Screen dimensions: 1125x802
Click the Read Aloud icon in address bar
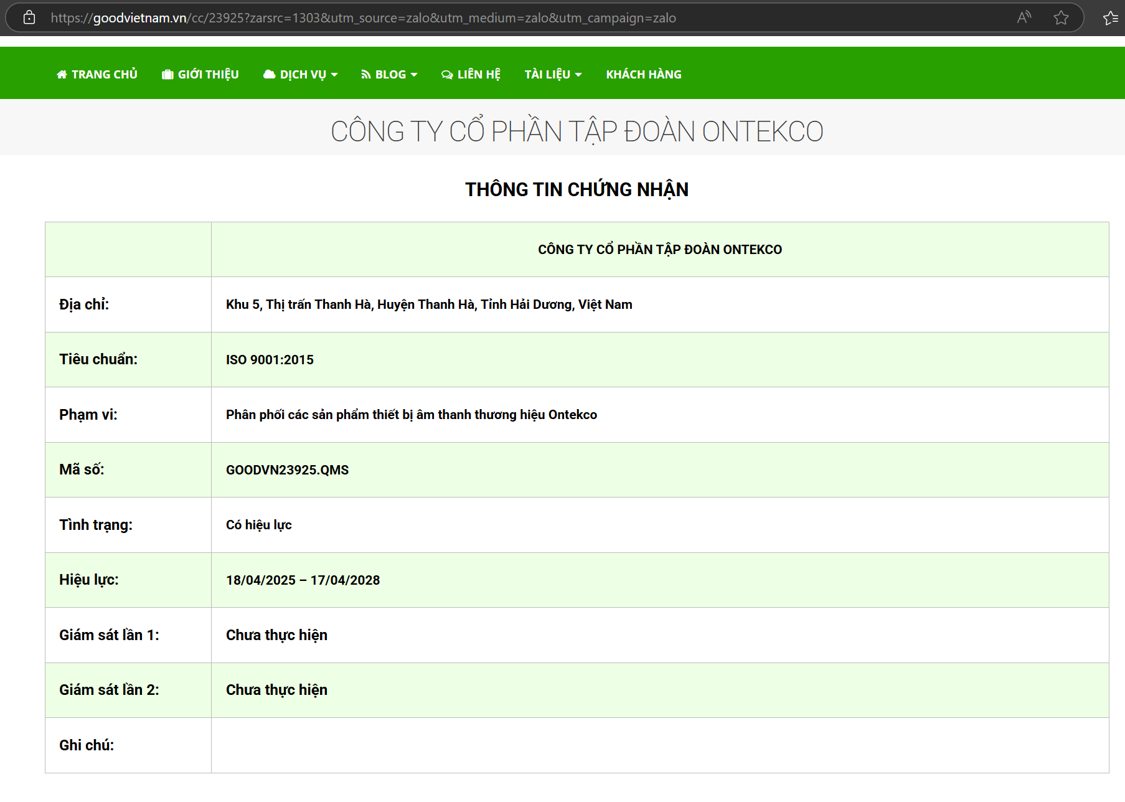1024,17
